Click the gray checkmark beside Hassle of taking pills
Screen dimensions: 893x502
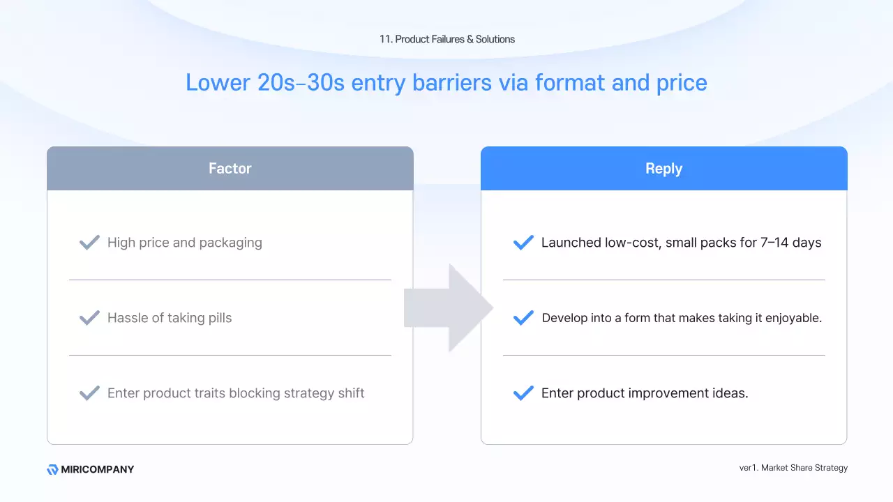coord(89,318)
